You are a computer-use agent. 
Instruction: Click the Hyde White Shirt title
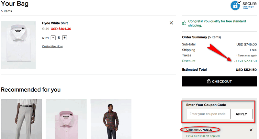tap(55, 23)
